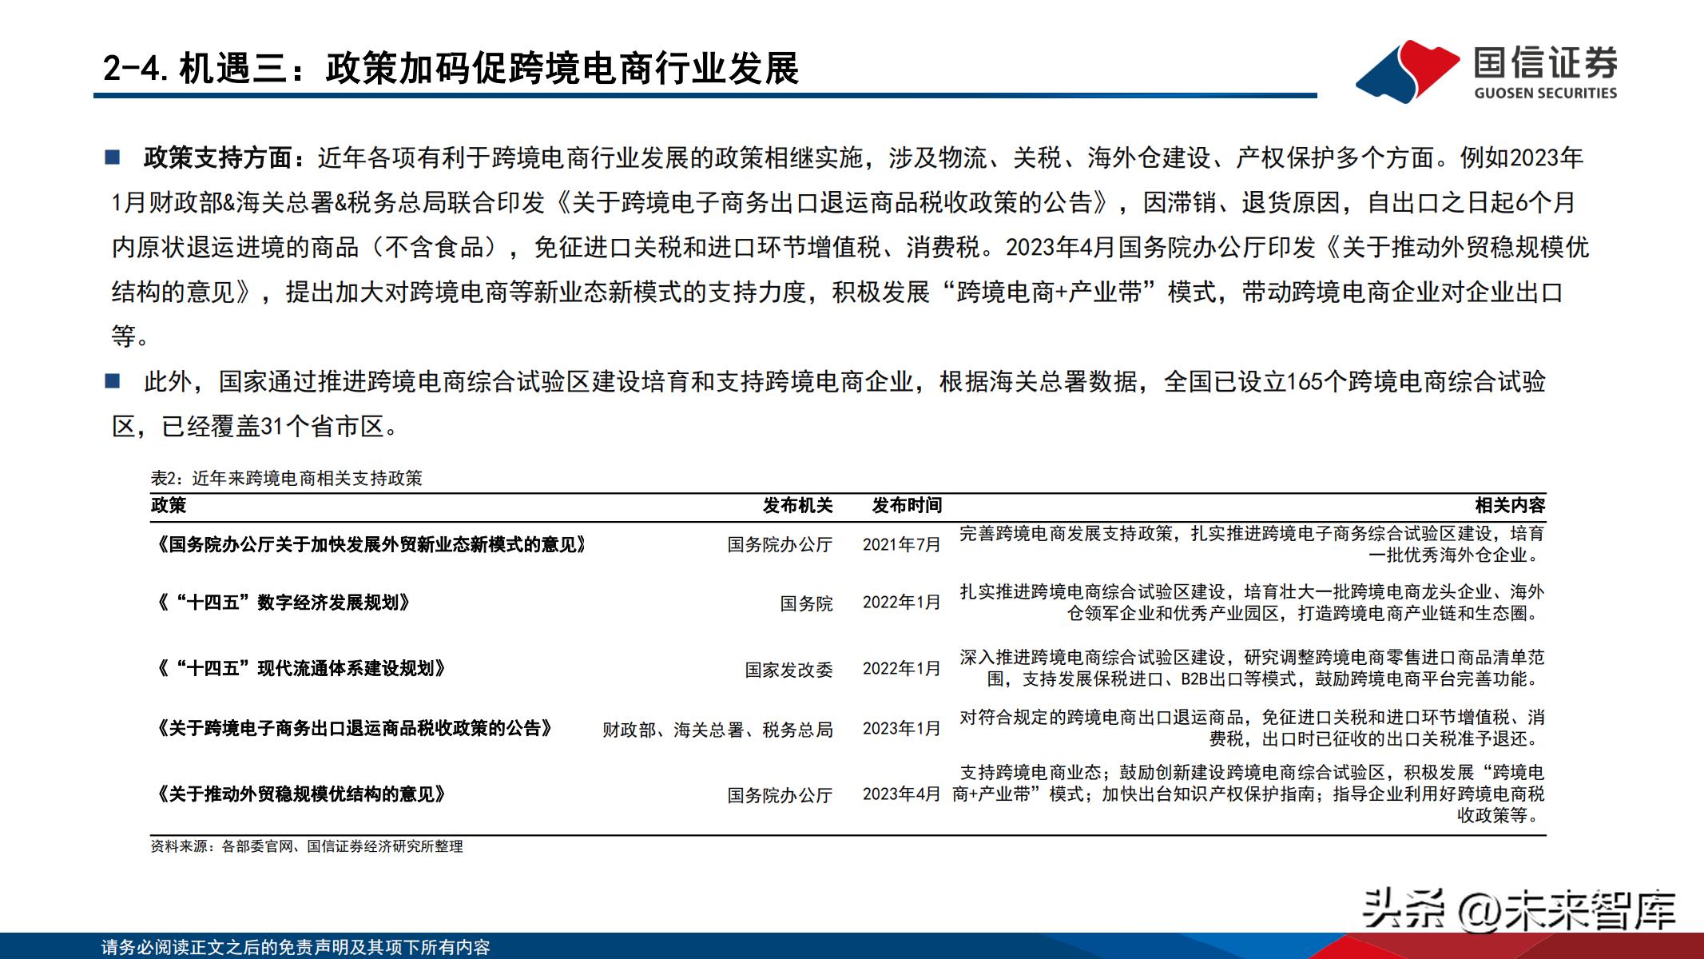
Task: Click paragraph beginning '此外，国家通过推进'
Action: [x=828, y=404]
